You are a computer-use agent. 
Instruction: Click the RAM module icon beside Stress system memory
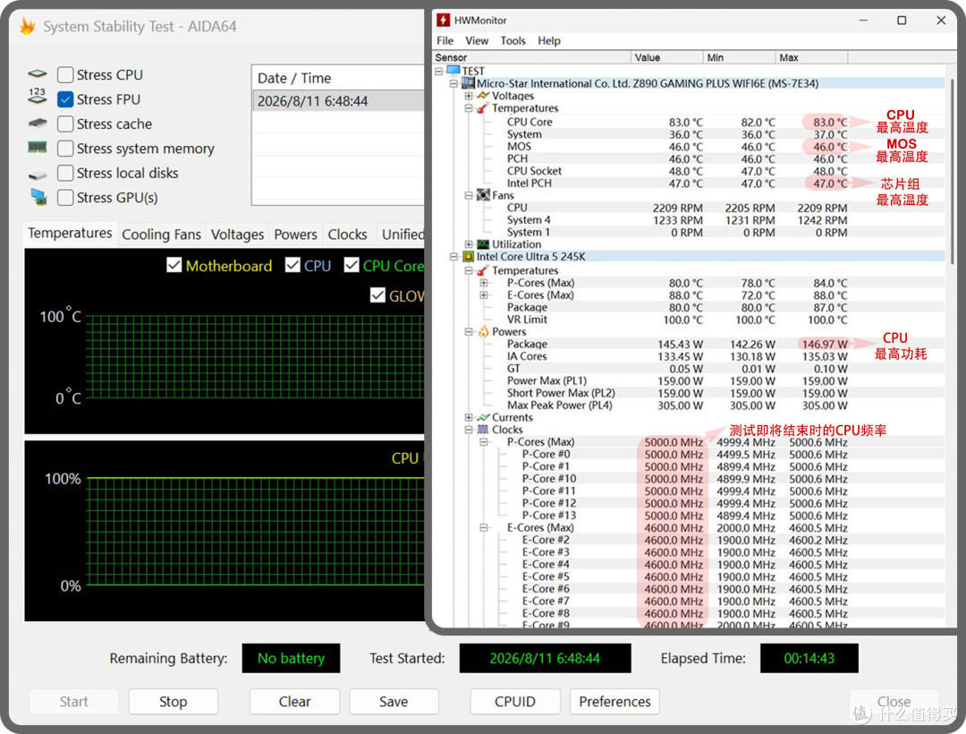(37, 148)
